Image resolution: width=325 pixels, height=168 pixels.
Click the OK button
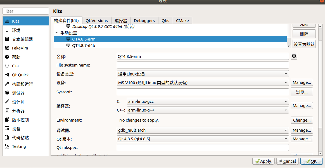311,161
